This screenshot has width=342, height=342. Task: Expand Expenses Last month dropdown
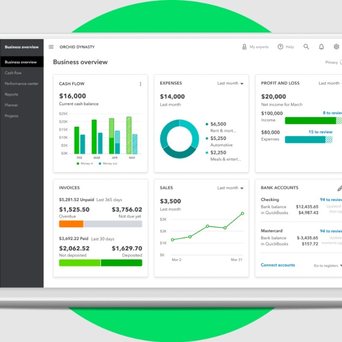[230, 83]
